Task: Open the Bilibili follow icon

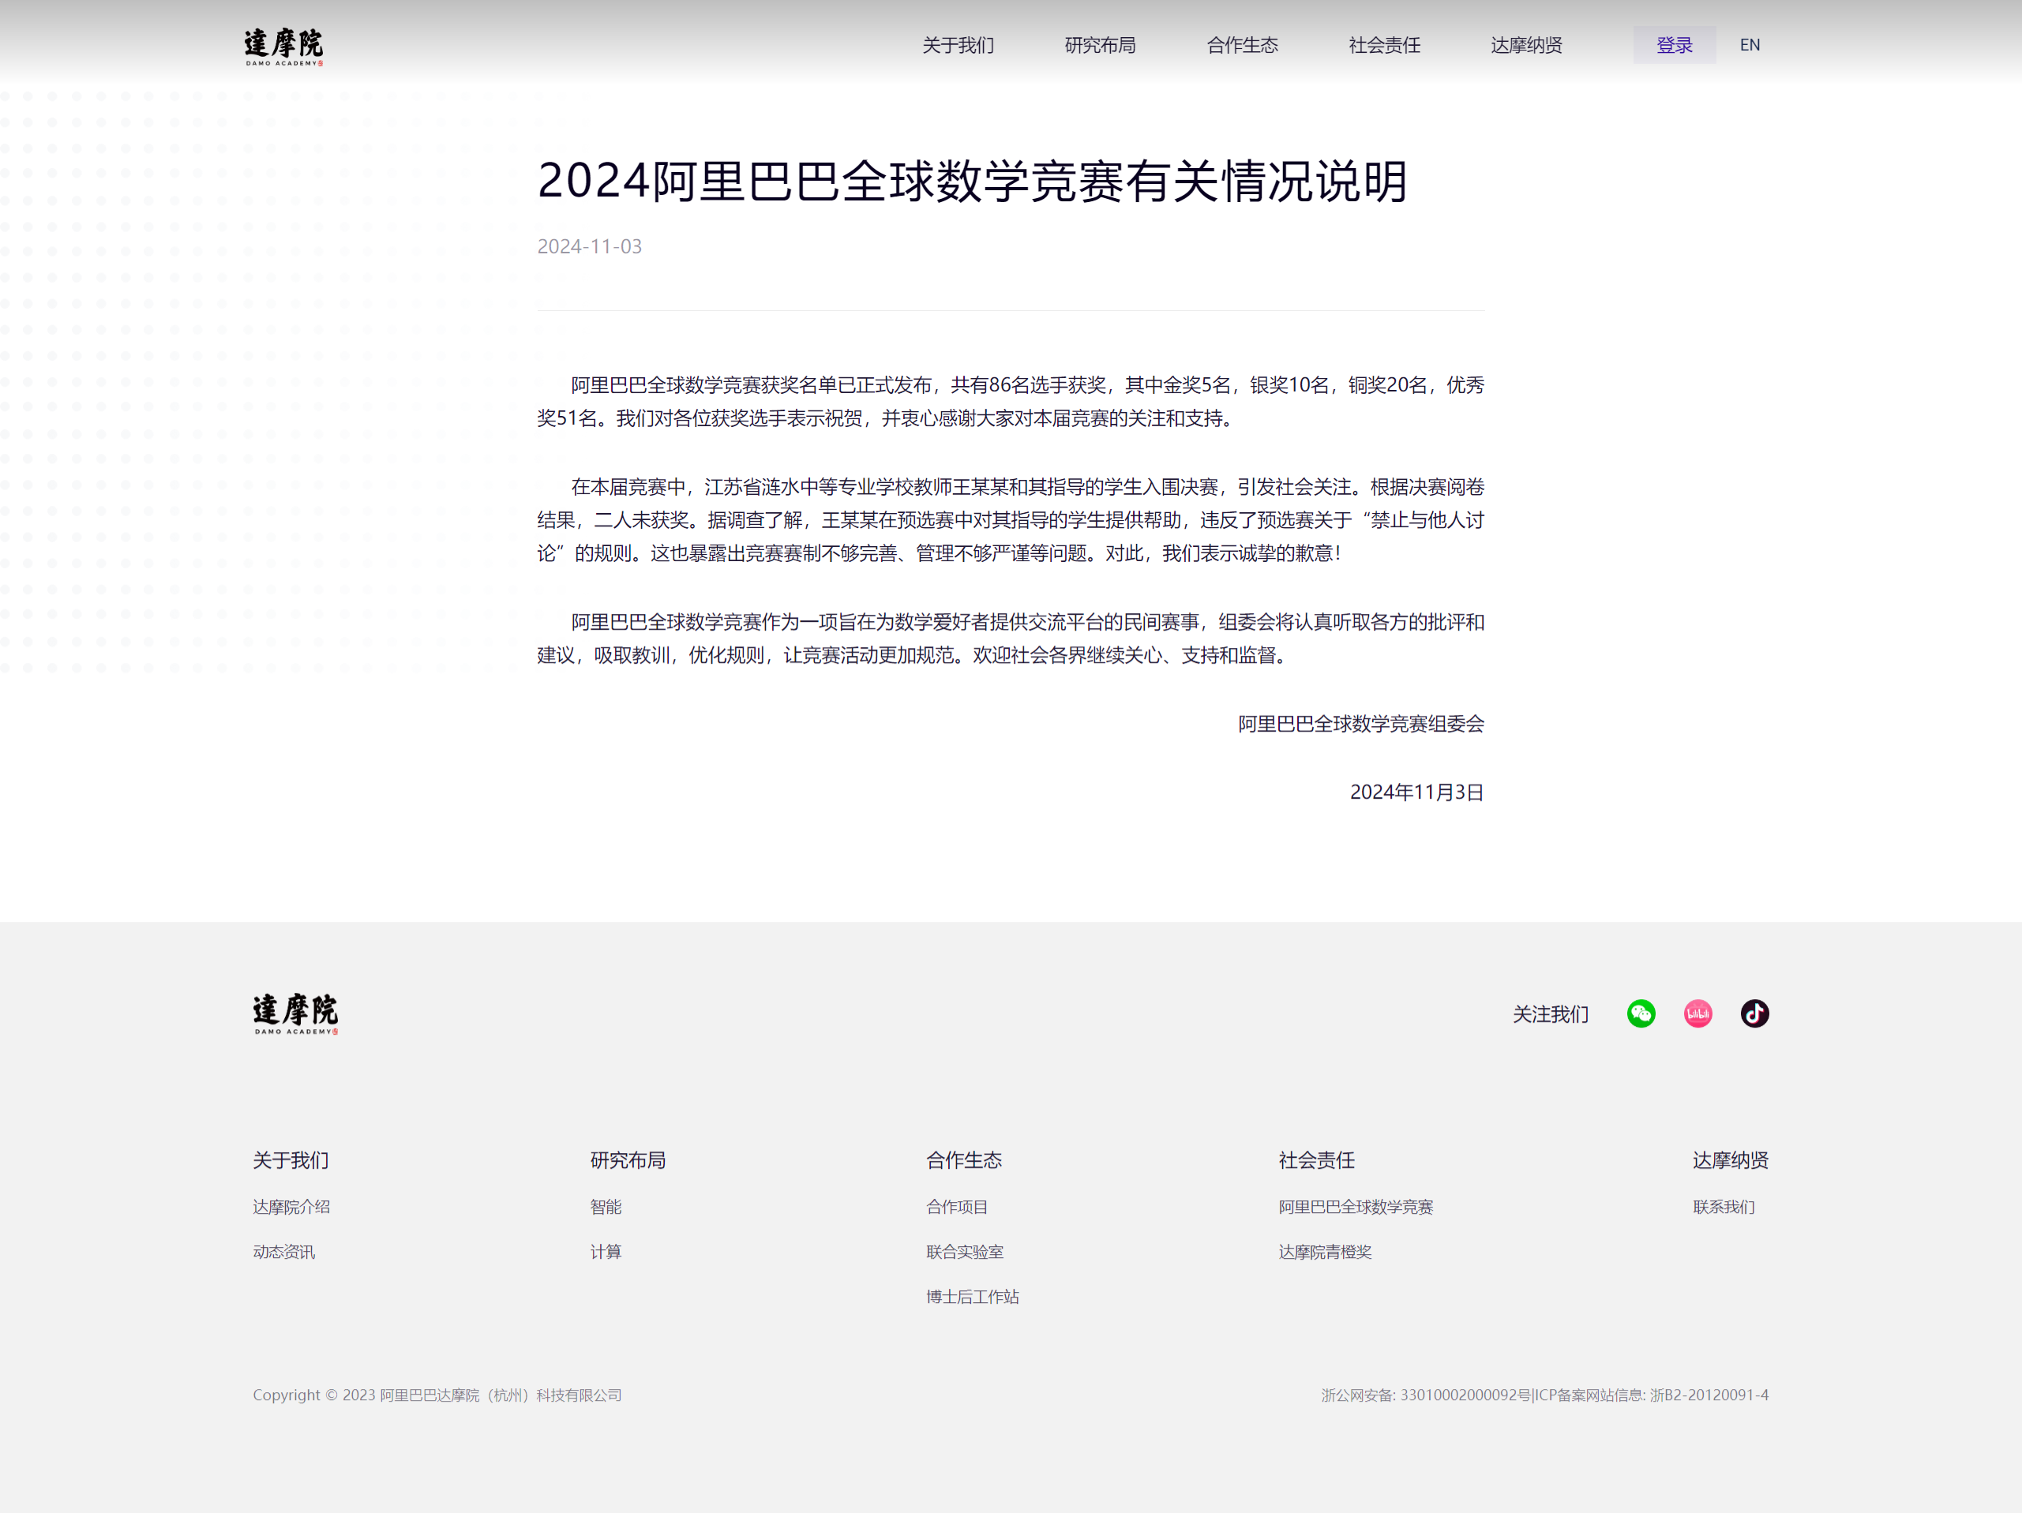Action: 1698,1013
